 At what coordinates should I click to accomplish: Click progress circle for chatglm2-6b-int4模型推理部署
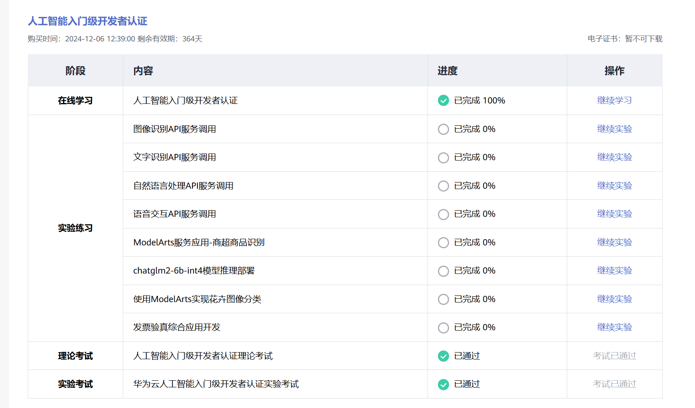pyautogui.click(x=443, y=271)
